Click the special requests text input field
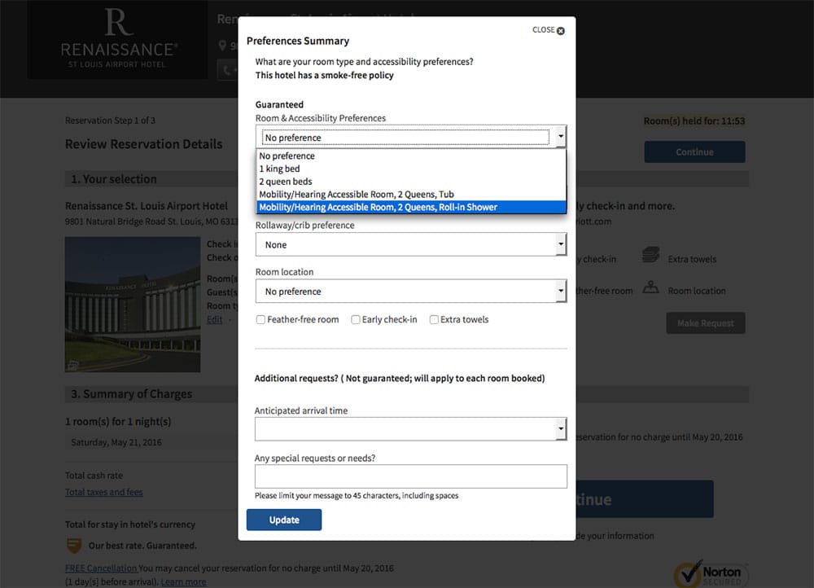 410,476
